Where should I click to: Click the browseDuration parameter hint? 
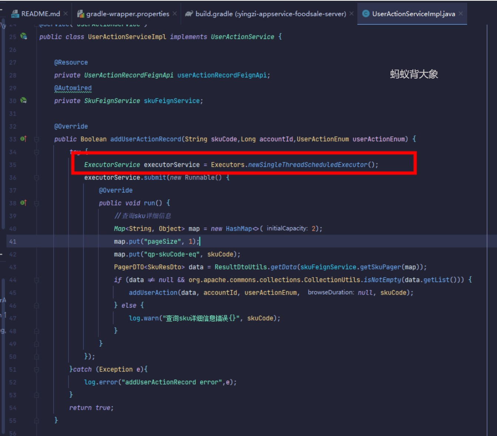tap(331, 292)
